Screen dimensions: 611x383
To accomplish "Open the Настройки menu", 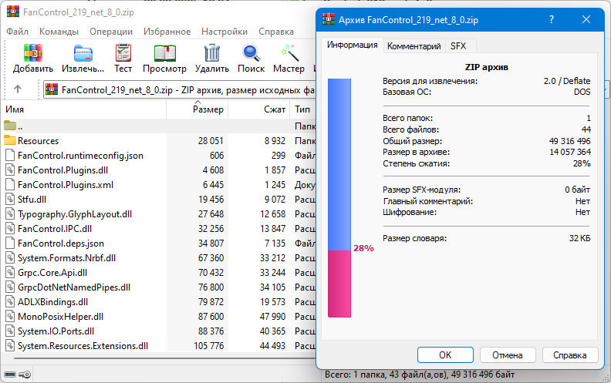I will point(224,32).
